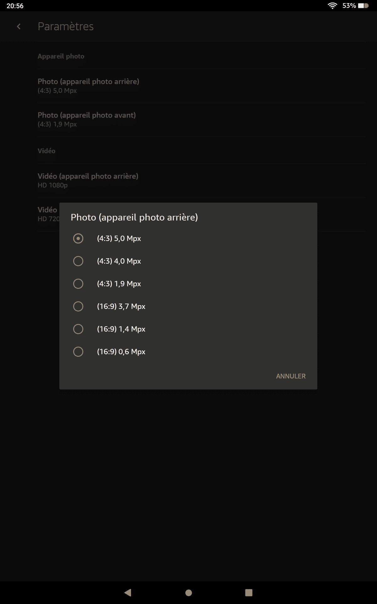Viewport: 377px width, 604px height.
Task: Tap the dialog title Photo (appareil photo arrière)
Action: (134, 217)
